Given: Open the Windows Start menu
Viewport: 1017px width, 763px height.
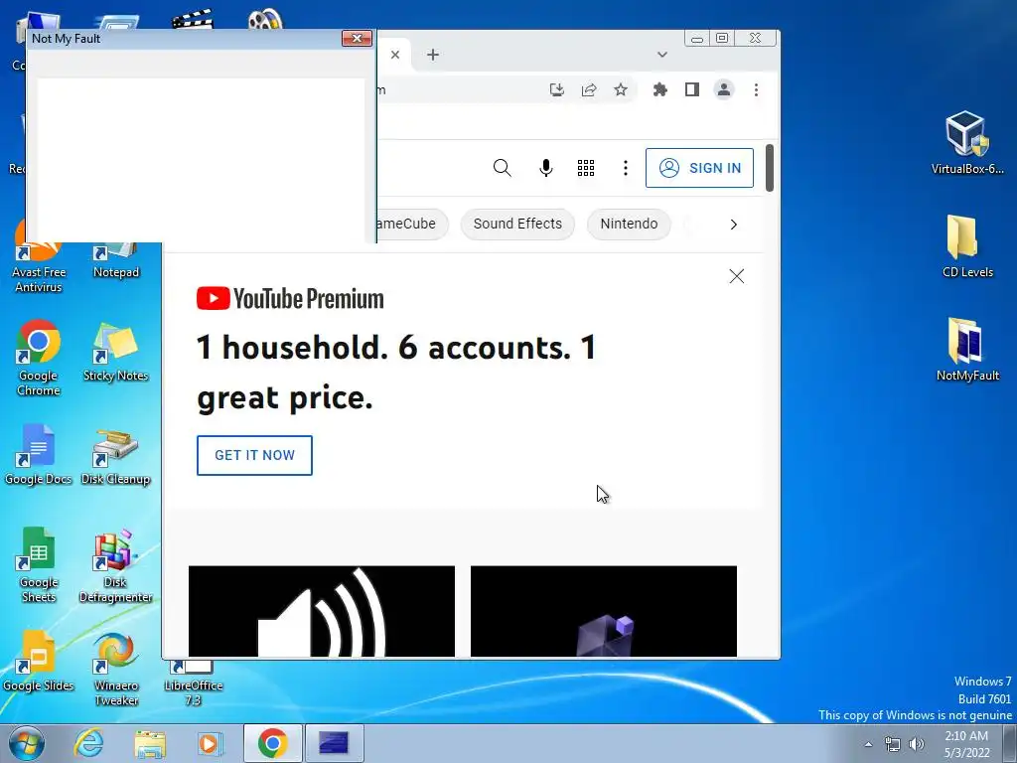Looking at the screenshot, I should point(27,743).
